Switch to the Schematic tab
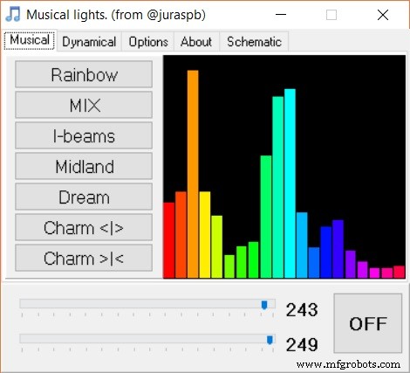410x373 pixels. [x=254, y=42]
